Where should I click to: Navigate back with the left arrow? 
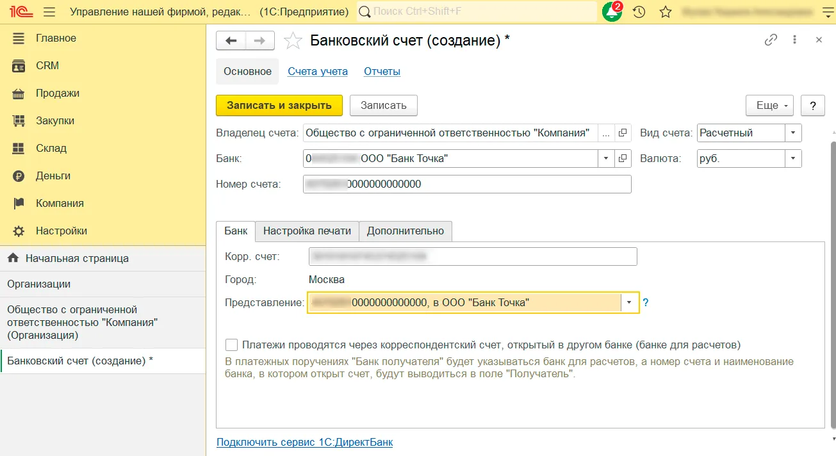tap(231, 40)
